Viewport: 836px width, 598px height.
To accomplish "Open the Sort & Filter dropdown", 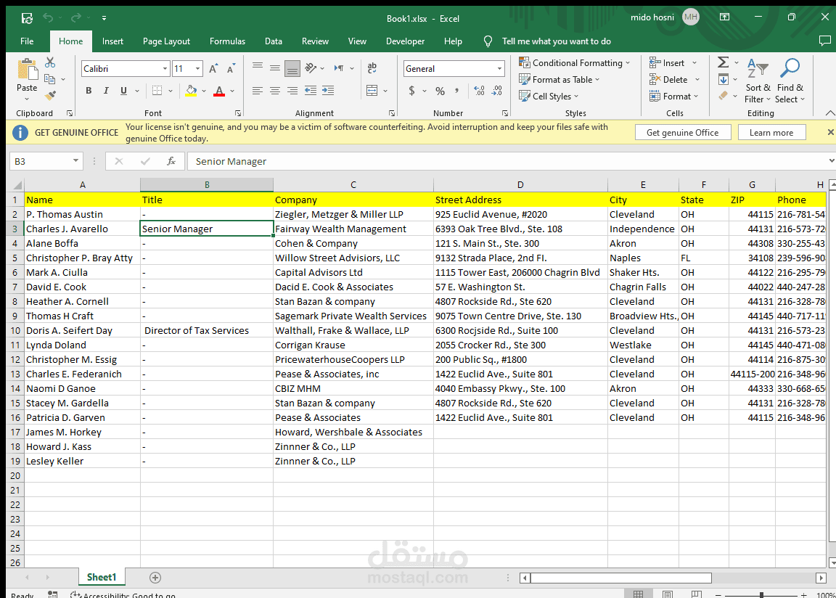I will coord(758,81).
